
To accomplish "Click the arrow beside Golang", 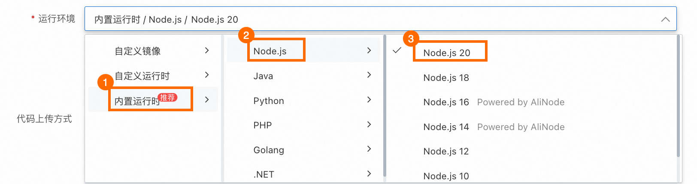I will 369,149.
